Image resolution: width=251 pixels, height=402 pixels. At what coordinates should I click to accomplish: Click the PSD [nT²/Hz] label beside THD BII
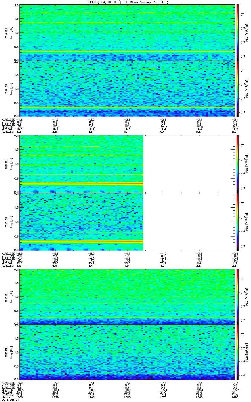click(247, 222)
